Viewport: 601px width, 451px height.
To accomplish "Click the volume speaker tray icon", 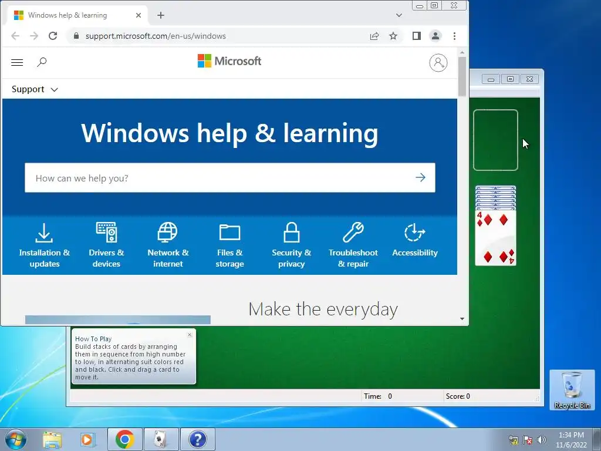I will pos(541,440).
